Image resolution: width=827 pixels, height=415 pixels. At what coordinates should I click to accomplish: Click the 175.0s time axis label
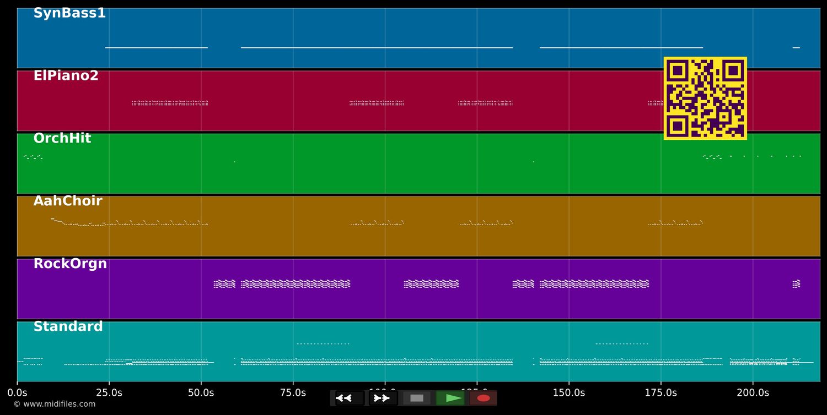(x=661, y=393)
